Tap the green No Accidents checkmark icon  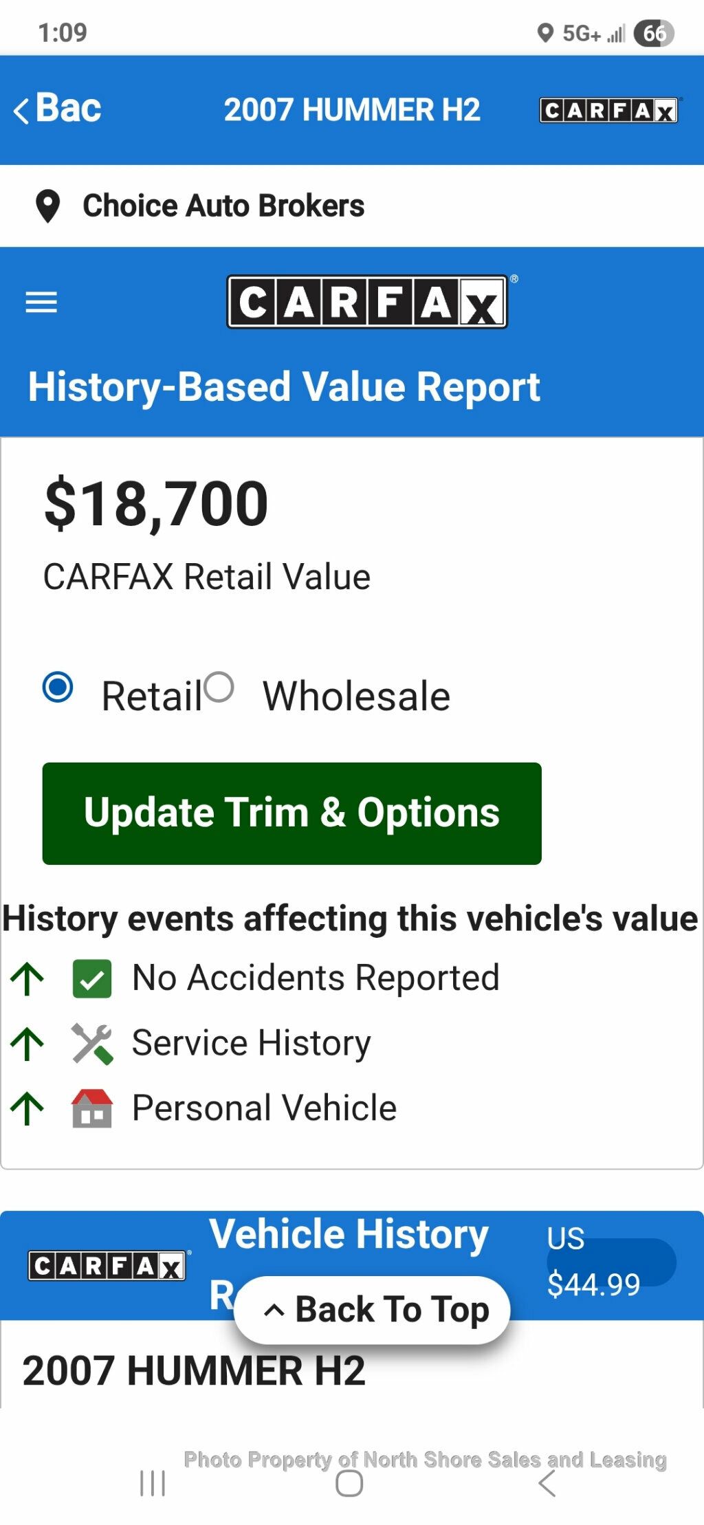point(91,978)
